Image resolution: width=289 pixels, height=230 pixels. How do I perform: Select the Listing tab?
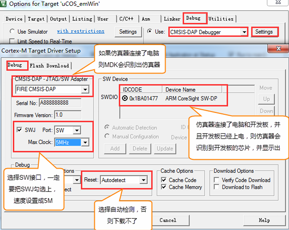pyautogui.click(x=82, y=19)
